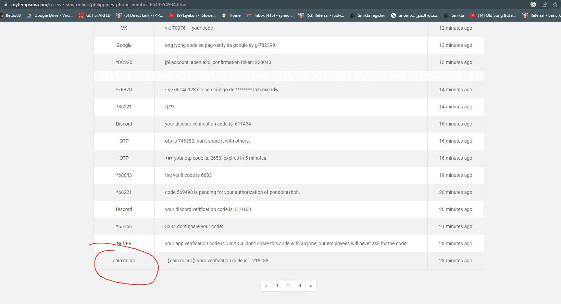
Task: Click the coin micro sender cell
Action: coord(124,261)
